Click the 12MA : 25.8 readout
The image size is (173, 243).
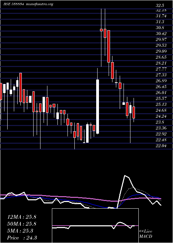pyautogui.click(x=21, y=217)
